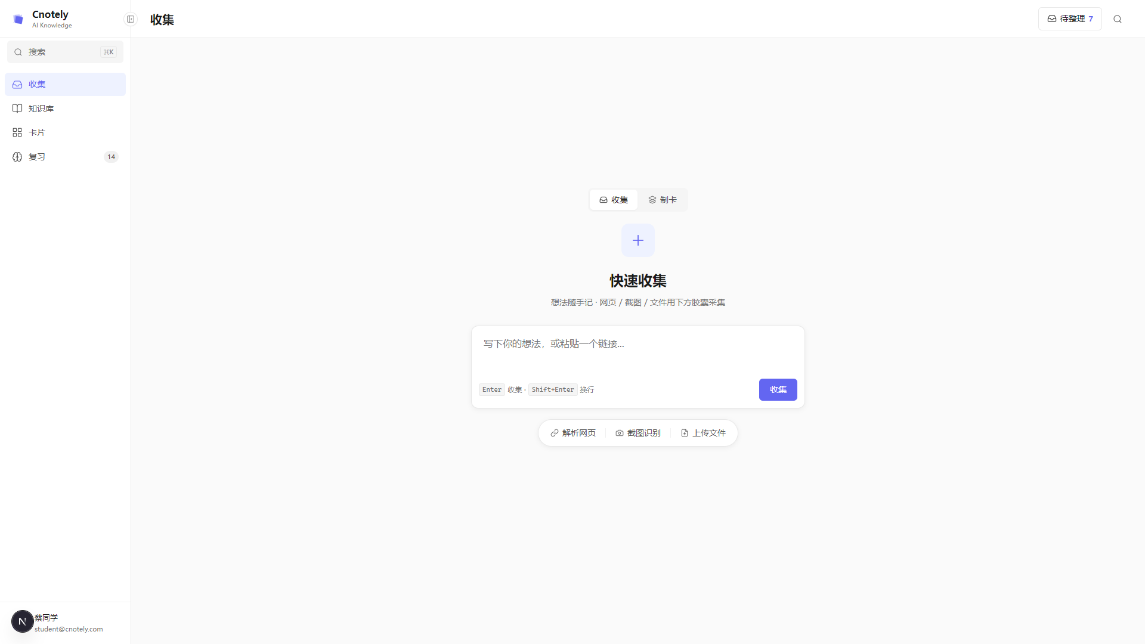The height and width of the screenshot is (644, 1145).
Task: Click the Shift+Enter key hint label
Action: coord(553,389)
